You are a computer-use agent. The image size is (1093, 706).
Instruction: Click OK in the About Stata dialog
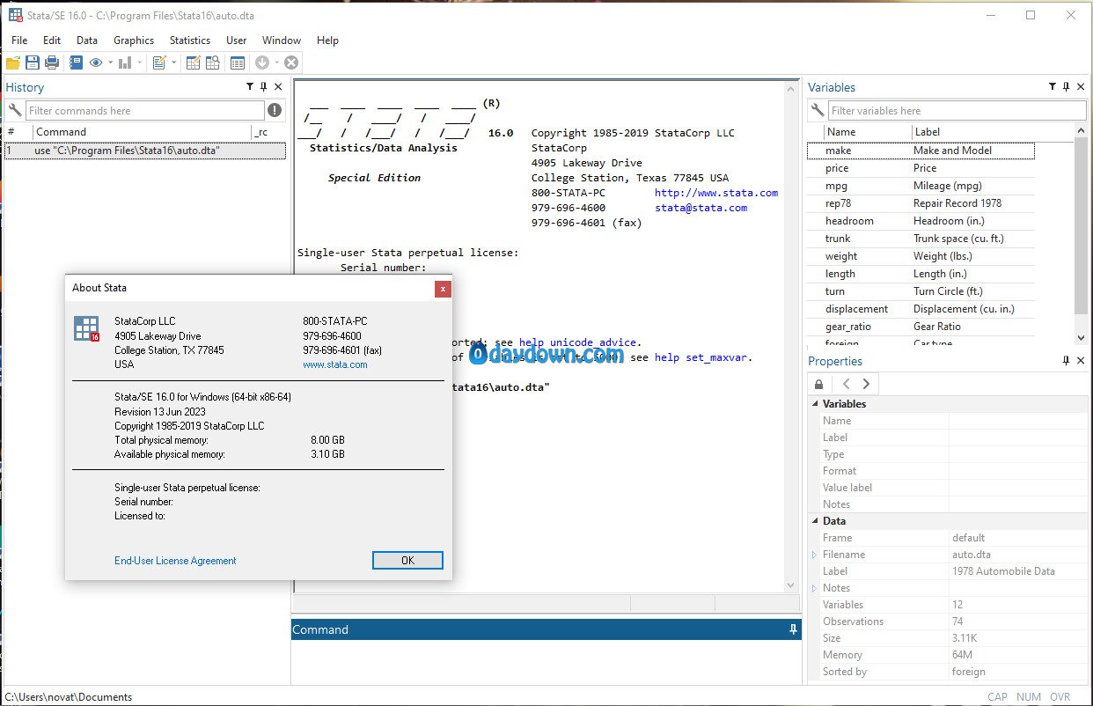tap(407, 561)
